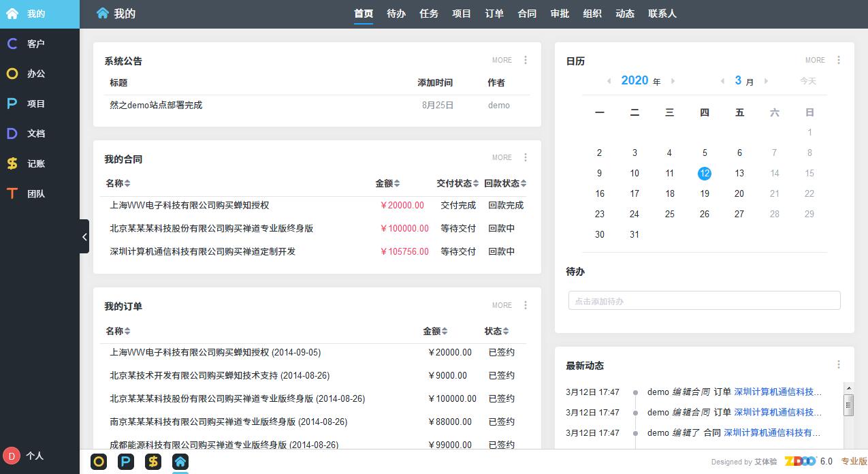Switch to the 待办 tab
868x474 pixels.
(396, 14)
